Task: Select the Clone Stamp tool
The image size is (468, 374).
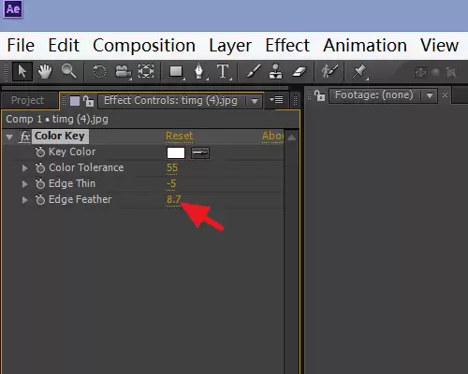Action: point(275,71)
